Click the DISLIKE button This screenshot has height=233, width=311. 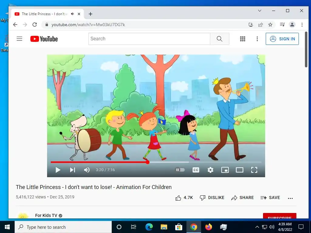212,198
